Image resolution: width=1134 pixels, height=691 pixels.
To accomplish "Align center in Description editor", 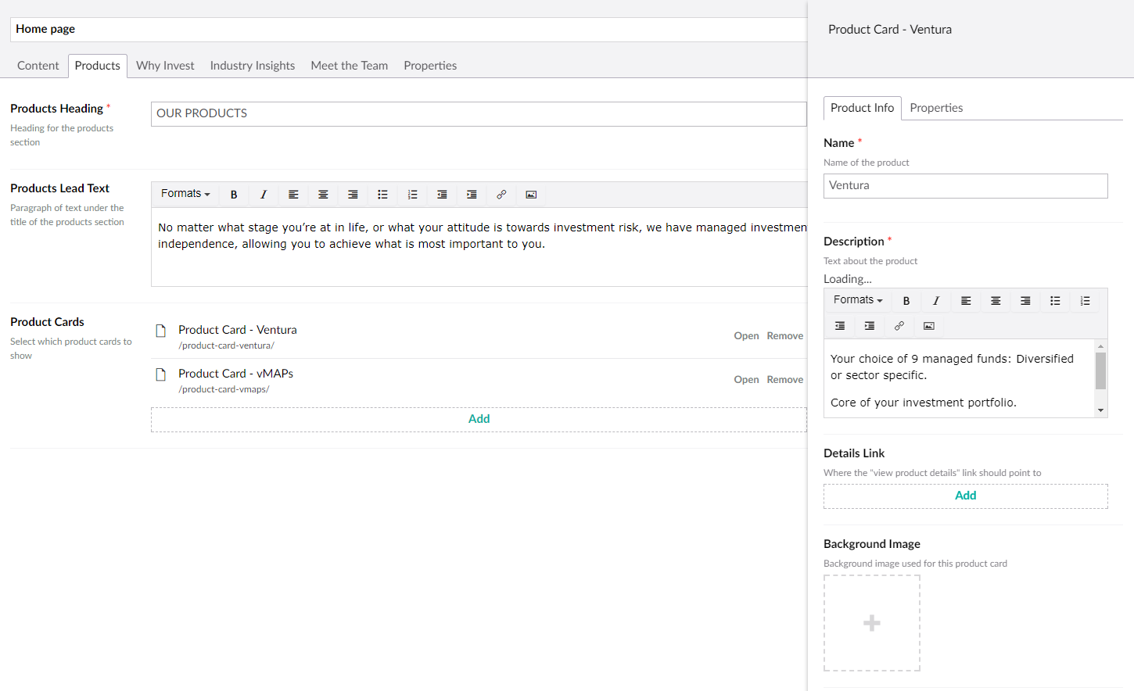I will pyautogui.click(x=996, y=301).
